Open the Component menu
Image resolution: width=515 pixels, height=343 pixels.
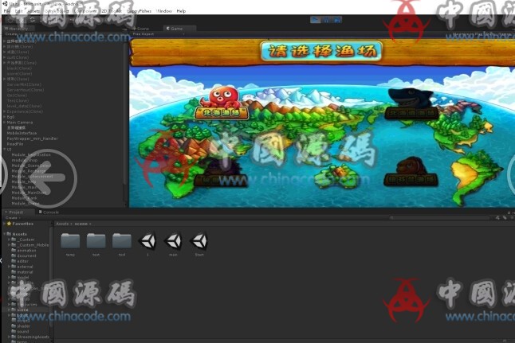click(85, 11)
